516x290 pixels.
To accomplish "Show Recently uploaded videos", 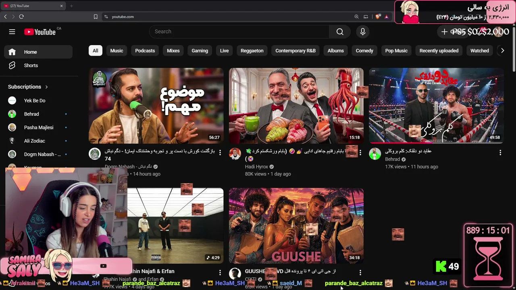I will point(439,51).
